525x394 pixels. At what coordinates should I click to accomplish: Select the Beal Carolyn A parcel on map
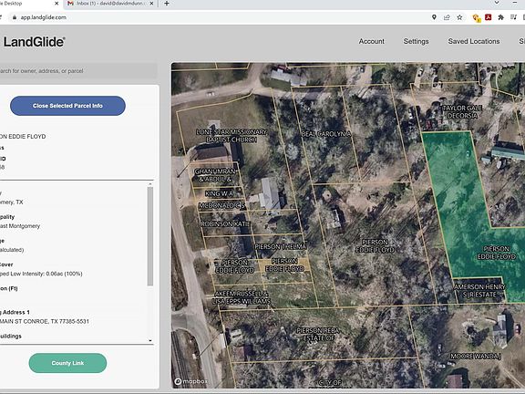[x=326, y=134]
